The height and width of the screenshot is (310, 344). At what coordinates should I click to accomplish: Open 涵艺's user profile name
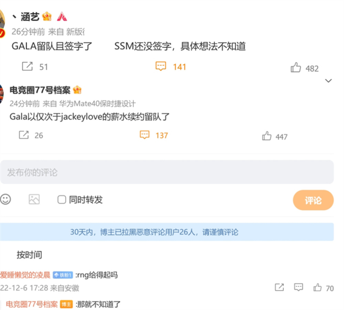pos(30,17)
